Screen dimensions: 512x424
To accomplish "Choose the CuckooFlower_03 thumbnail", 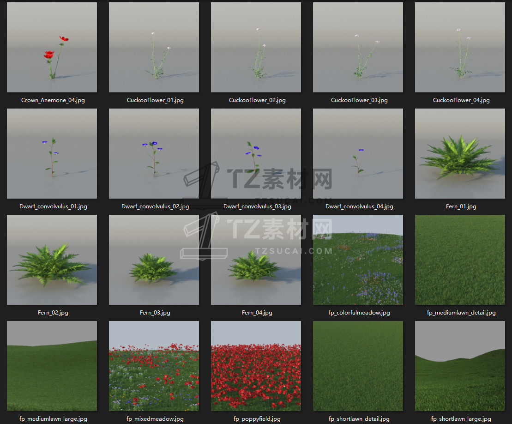I will point(358,48).
